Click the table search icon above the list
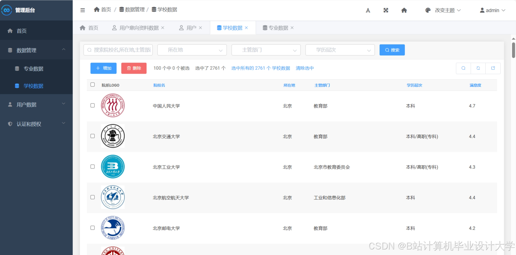 pyautogui.click(x=463, y=68)
